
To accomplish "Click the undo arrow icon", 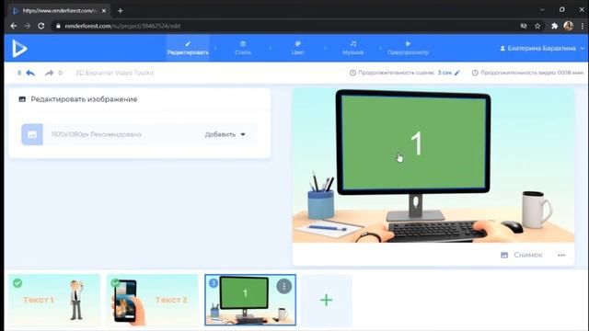I will tap(30, 73).
